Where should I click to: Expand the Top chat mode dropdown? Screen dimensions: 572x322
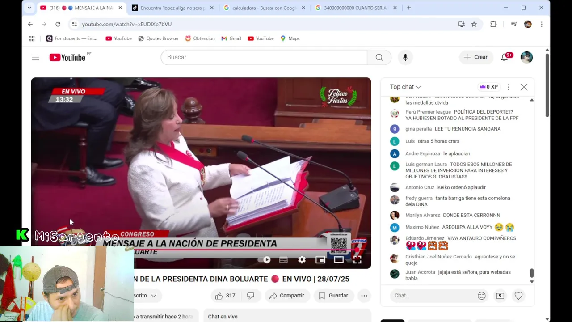(405, 87)
